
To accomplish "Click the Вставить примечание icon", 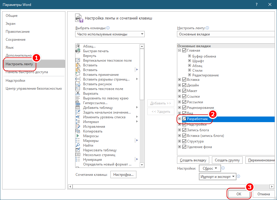I will click(78, 75).
